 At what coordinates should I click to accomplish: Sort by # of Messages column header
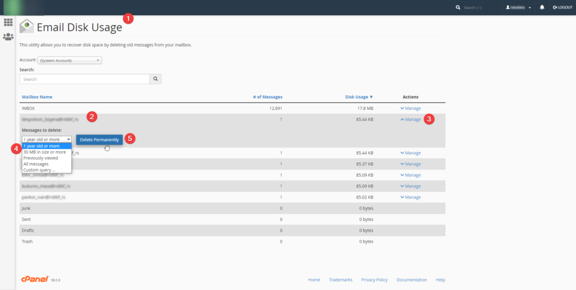[x=268, y=97]
